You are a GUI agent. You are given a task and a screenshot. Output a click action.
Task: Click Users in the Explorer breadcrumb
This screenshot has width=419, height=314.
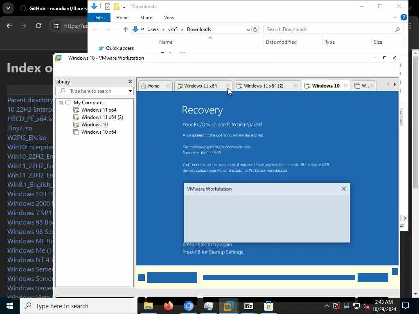click(x=153, y=29)
